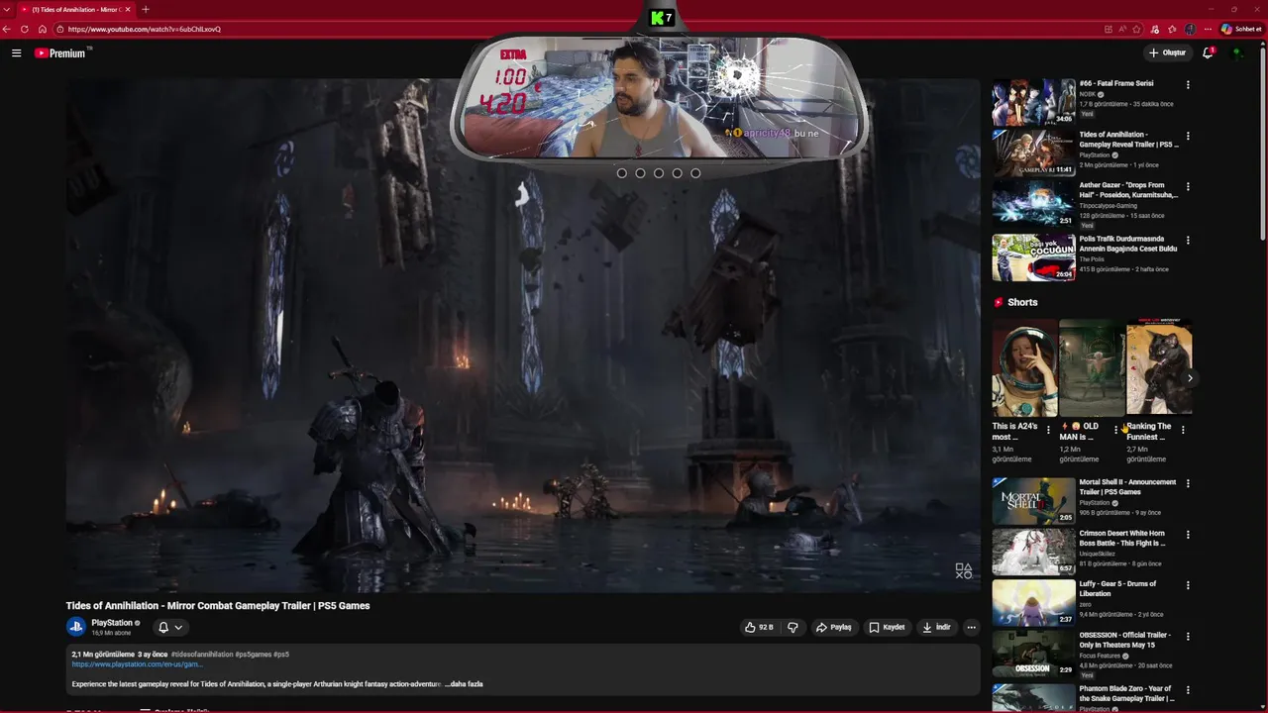Show next Shorts with right chevron

pos(1190,377)
